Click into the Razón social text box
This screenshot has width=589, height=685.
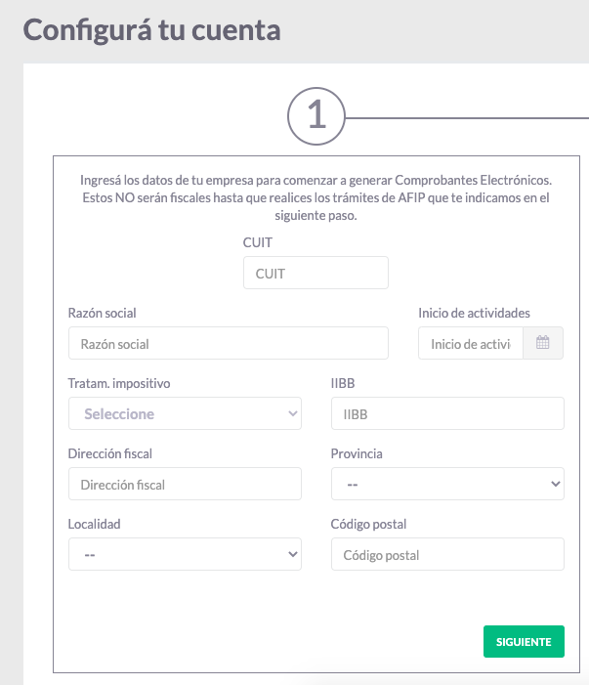(228, 343)
